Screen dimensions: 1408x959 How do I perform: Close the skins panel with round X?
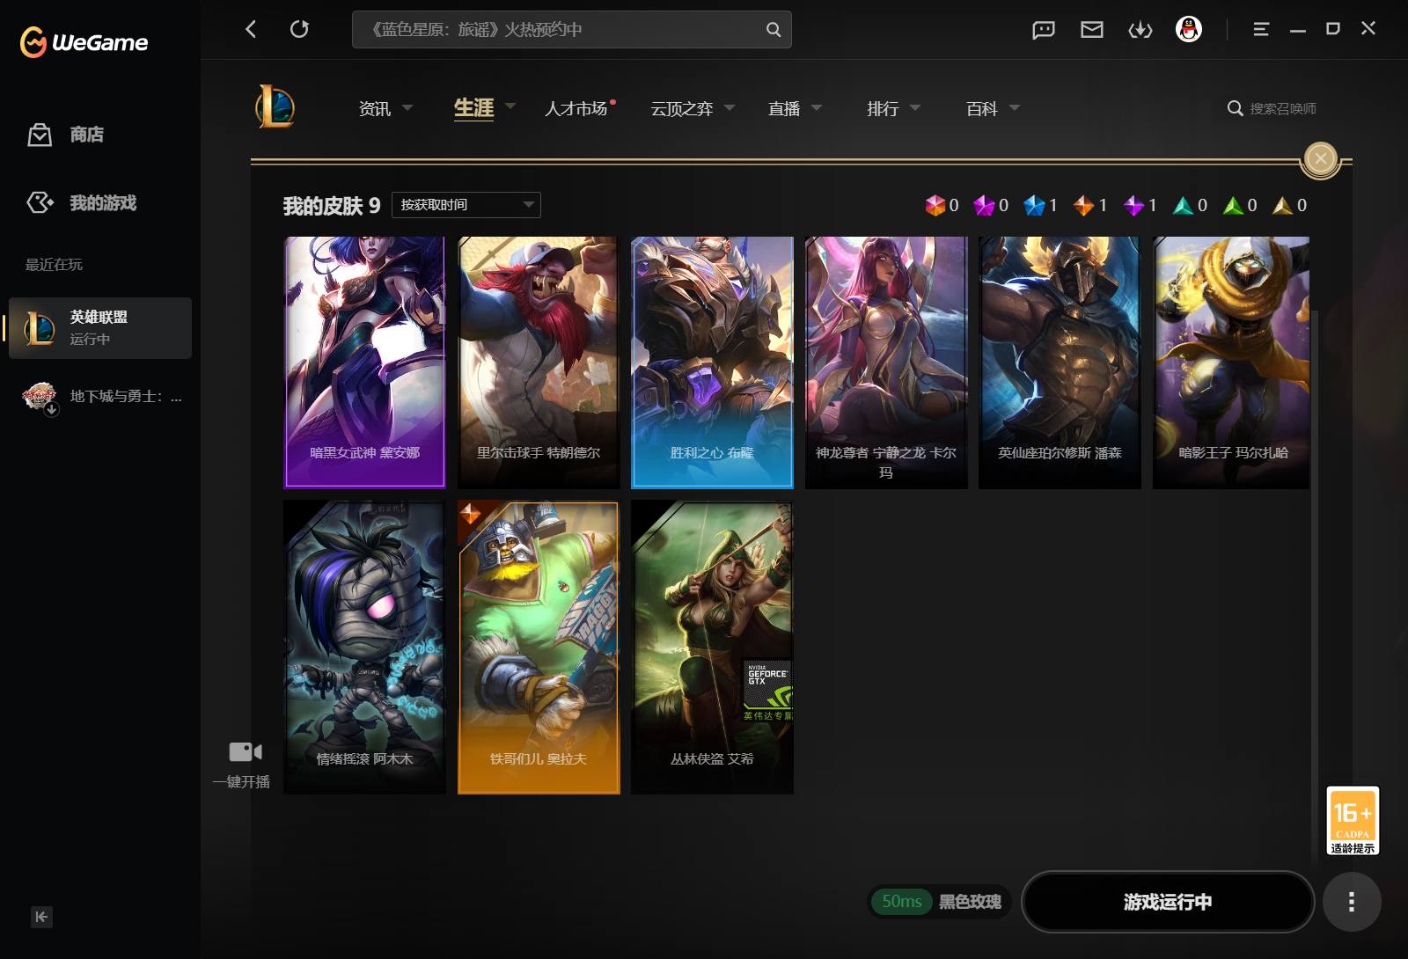click(1320, 158)
